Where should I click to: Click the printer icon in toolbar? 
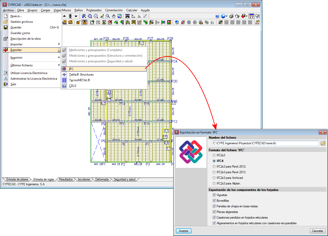click(231, 16)
